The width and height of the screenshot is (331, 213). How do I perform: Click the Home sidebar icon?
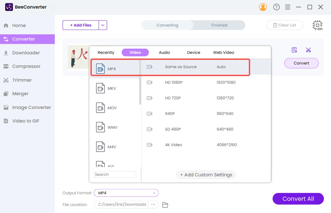point(6,25)
